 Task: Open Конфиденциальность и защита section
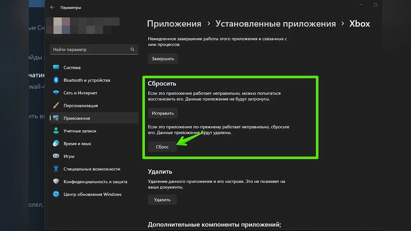pos(94,181)
